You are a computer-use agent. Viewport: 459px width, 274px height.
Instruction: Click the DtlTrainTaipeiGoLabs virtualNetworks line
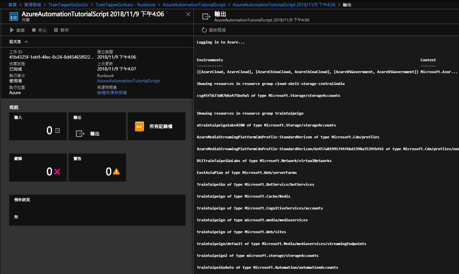pos(264,161)
